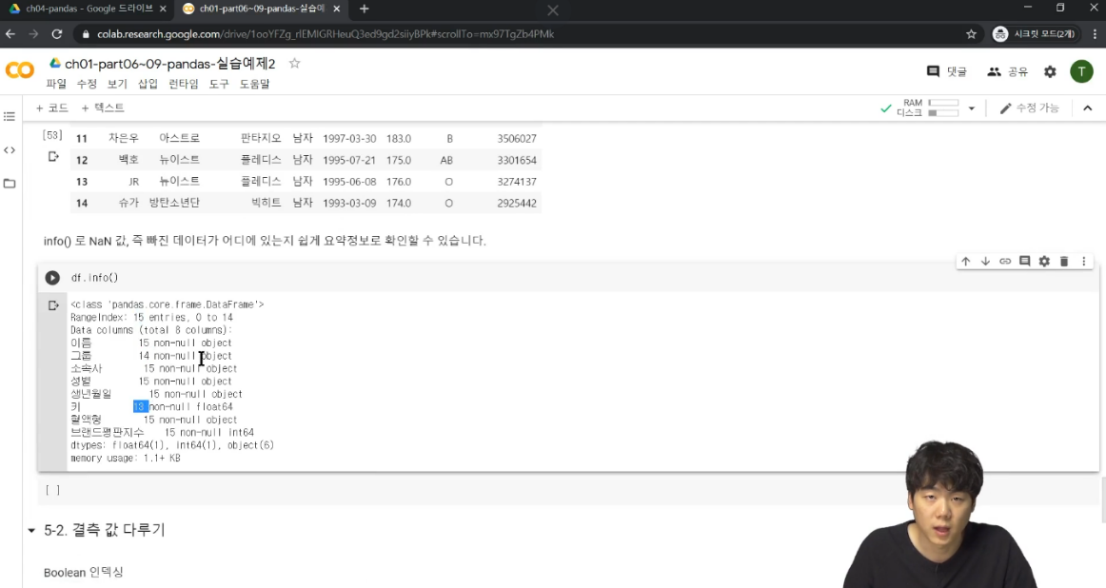Open 수정 가능 editing mode dropdown
The height and width of the screenshot is (588, 1106).
(x=1029, y=108)
